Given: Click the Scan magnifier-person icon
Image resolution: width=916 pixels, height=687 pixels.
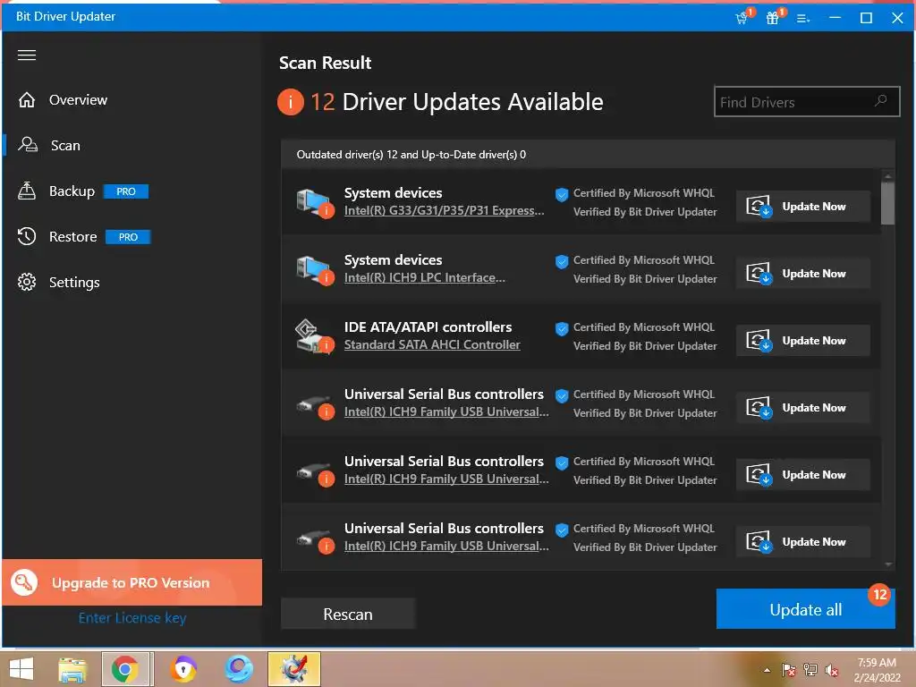Looking at the screenshot, I should click(28, 144).
